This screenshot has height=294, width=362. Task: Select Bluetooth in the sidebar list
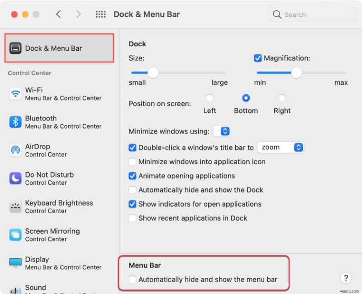point(59,122)
